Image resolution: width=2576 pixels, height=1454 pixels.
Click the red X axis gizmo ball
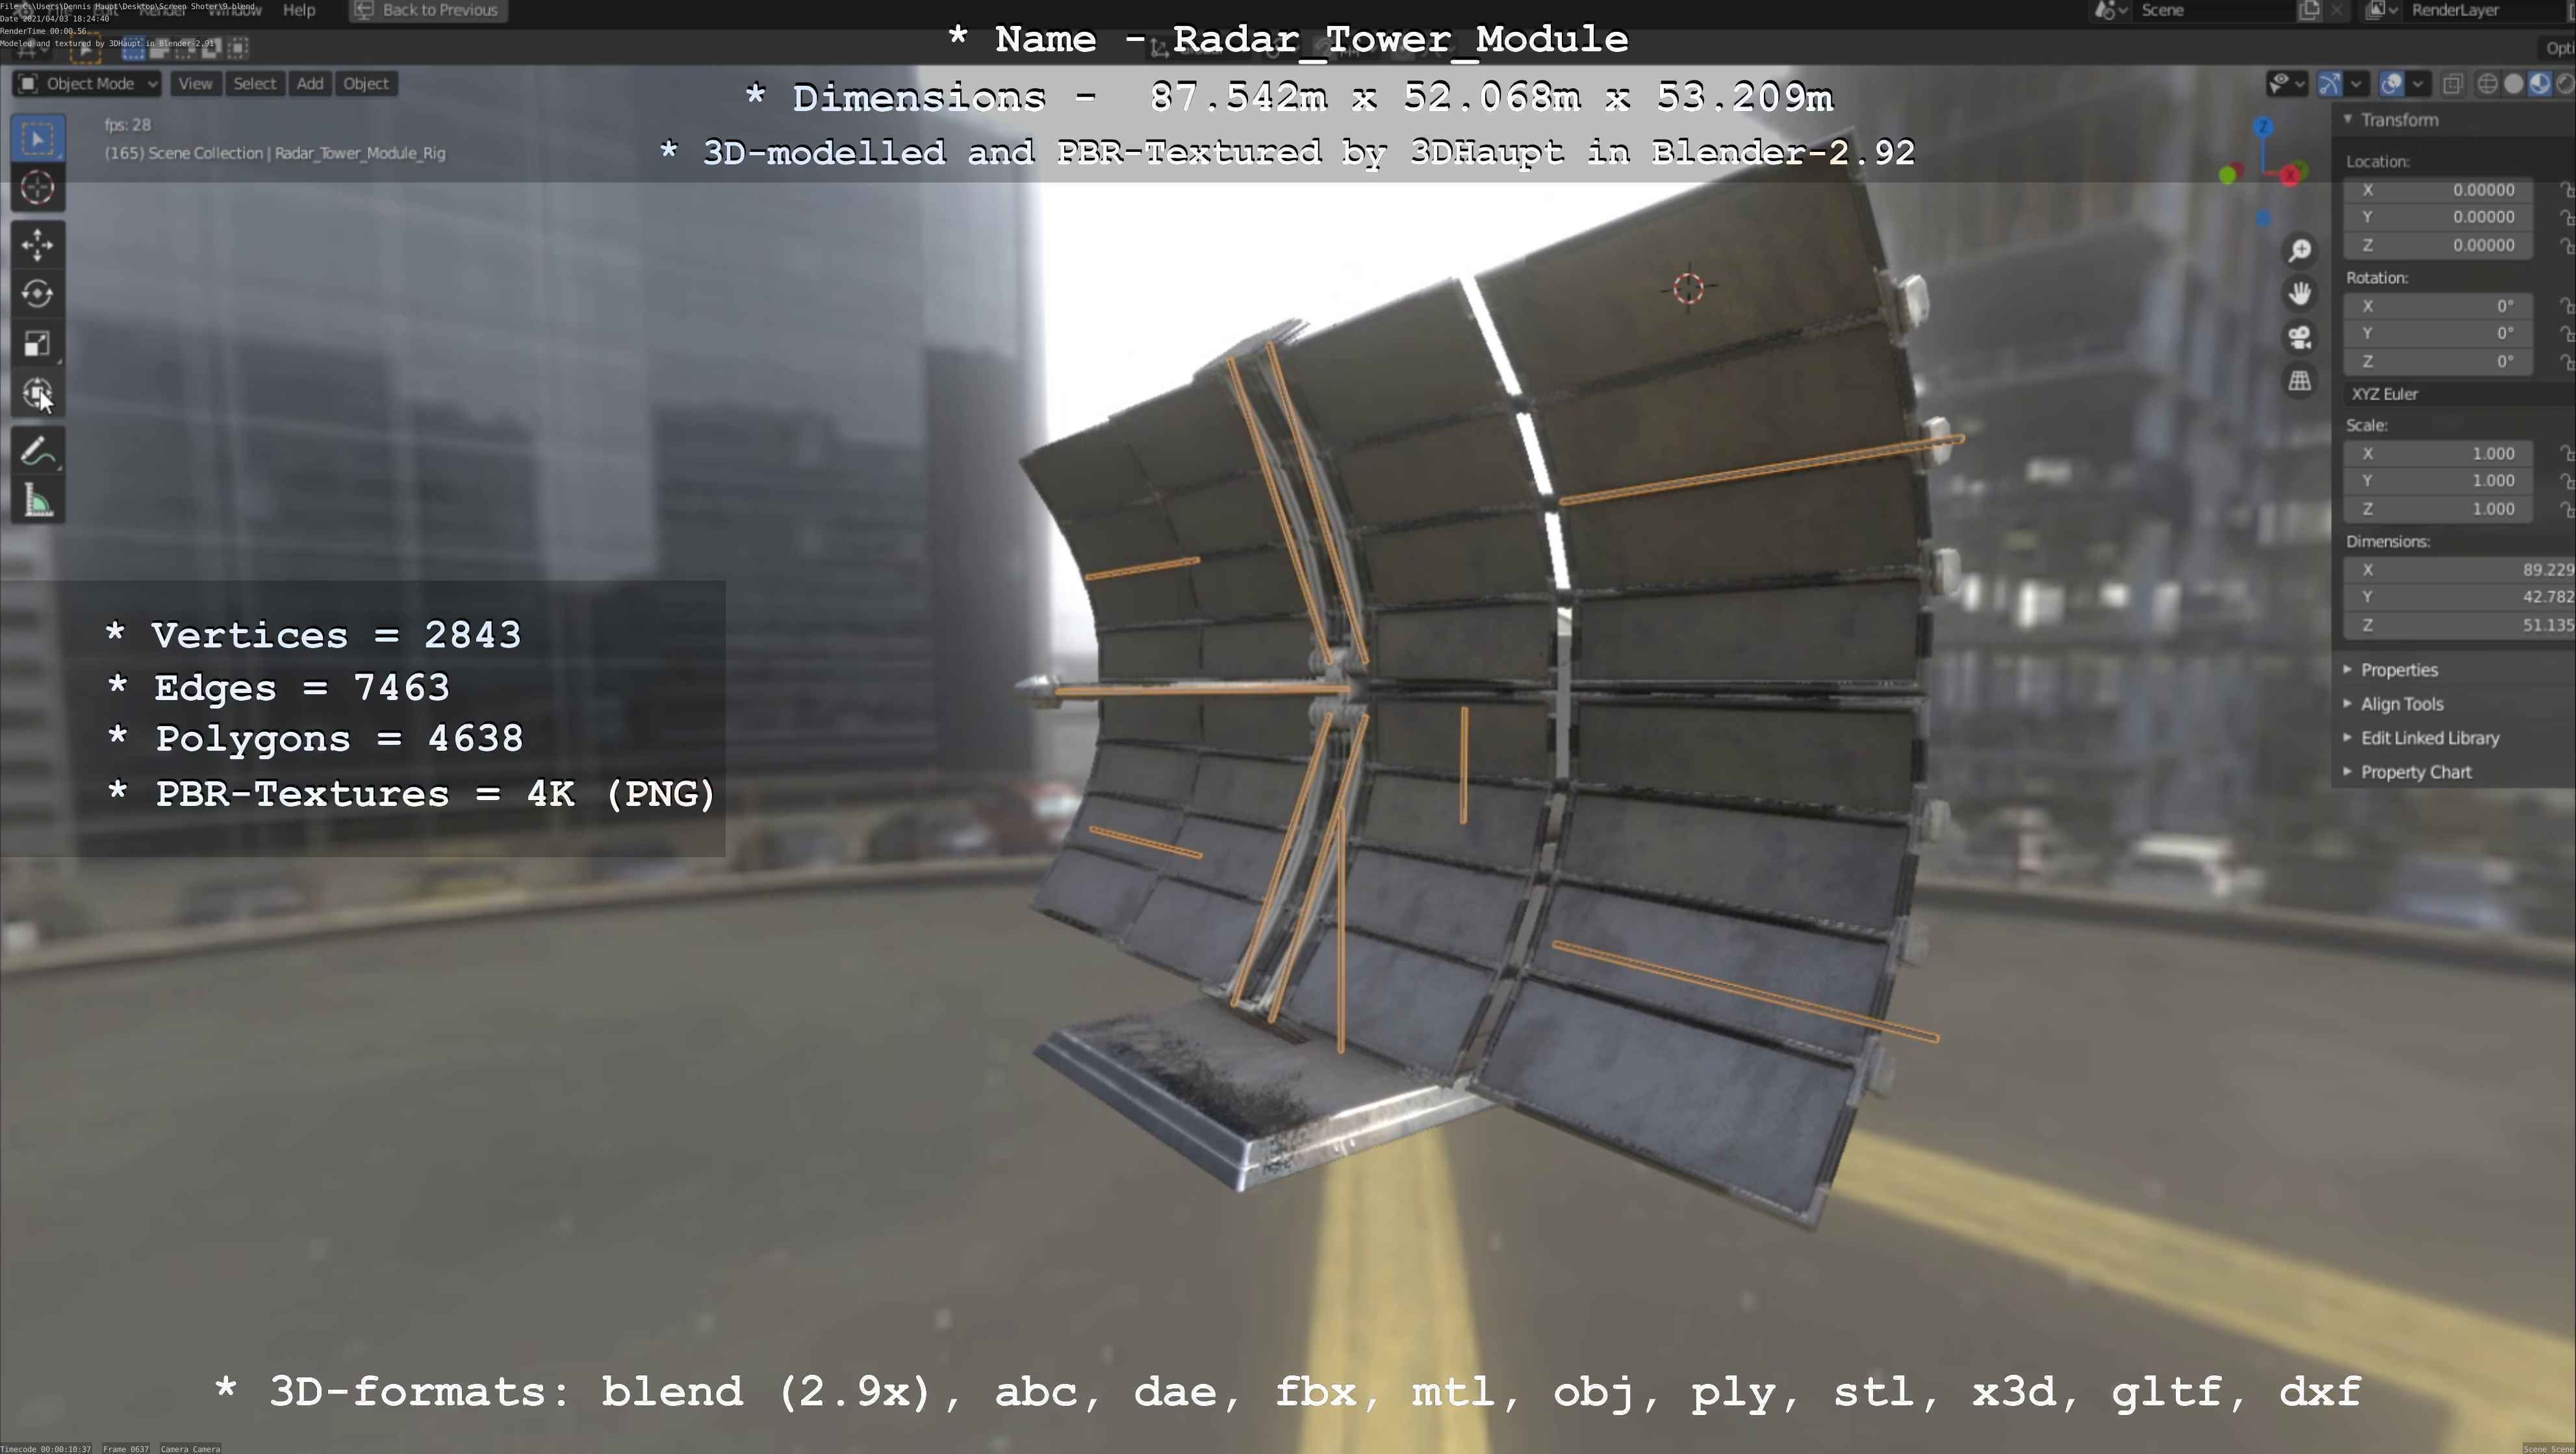coord(2290,176)
